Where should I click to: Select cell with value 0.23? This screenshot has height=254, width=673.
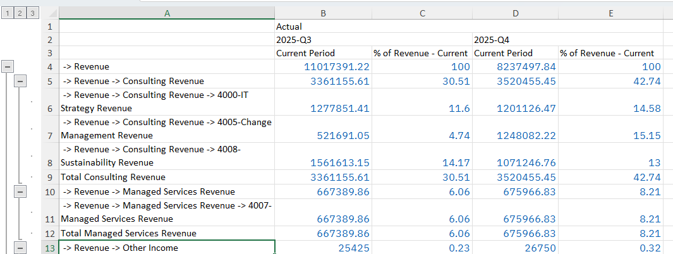click(422, 248)
